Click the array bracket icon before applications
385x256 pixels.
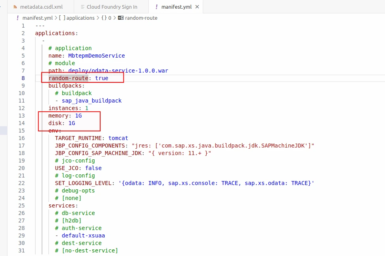62,18
